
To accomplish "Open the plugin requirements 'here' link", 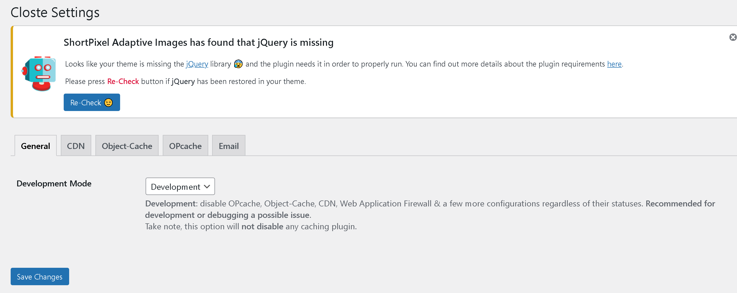I will pos(614,64).
